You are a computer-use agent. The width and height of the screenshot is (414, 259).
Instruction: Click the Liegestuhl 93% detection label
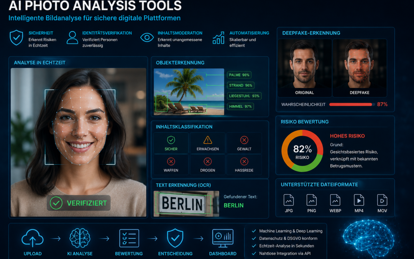[x=244, y=96]
